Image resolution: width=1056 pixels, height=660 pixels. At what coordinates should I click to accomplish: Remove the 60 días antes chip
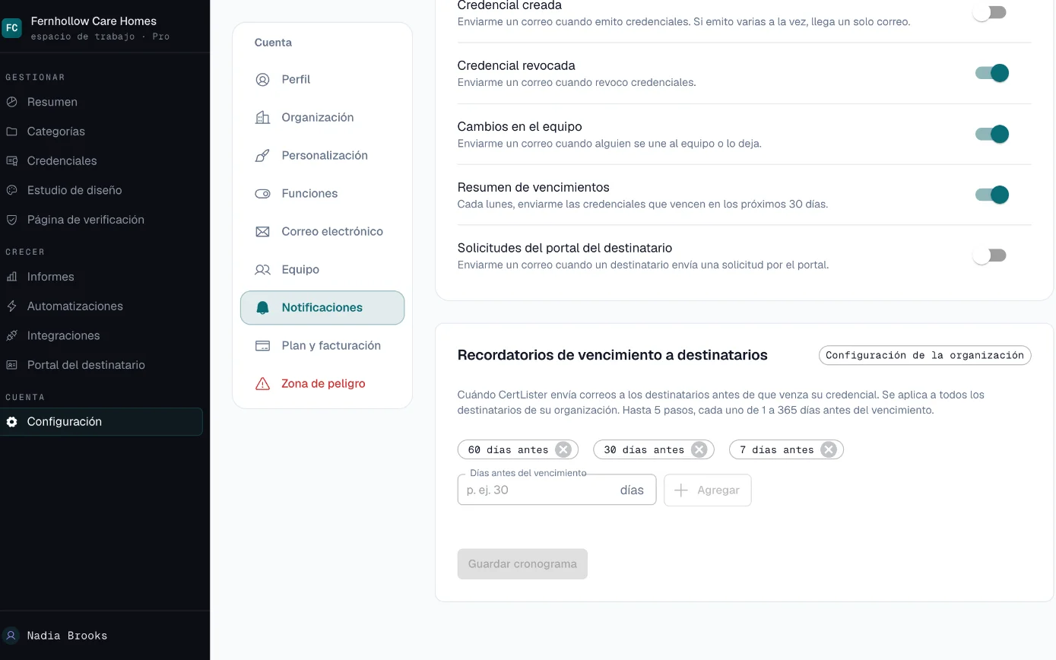(563, 449)
